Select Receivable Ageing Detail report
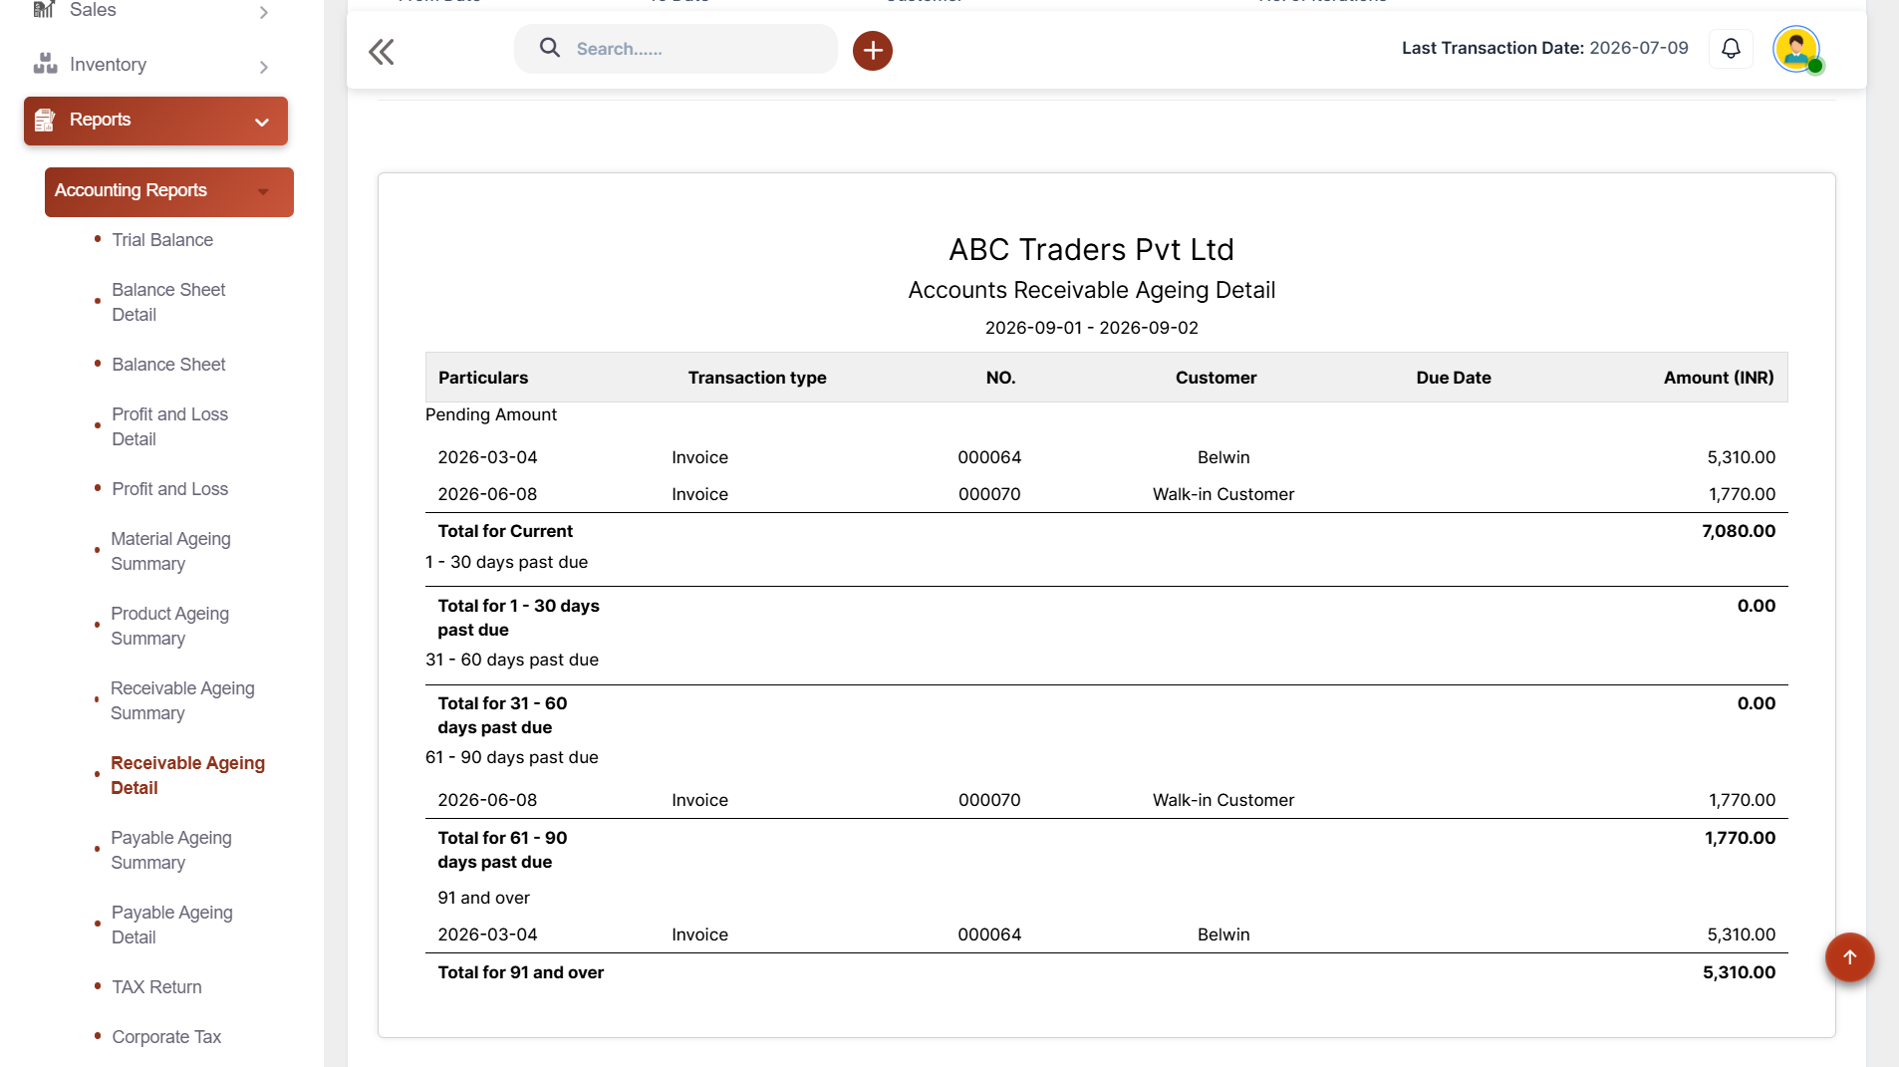This screenshot has width=1899, height=1067. tap(187, 775)
